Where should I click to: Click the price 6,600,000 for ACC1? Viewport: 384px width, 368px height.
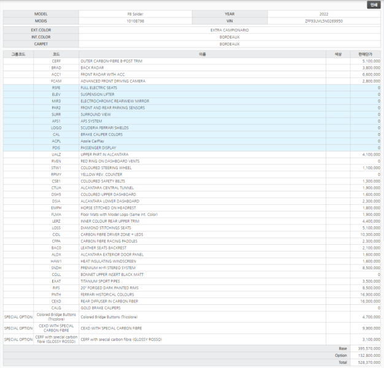[x=371, y=74]
